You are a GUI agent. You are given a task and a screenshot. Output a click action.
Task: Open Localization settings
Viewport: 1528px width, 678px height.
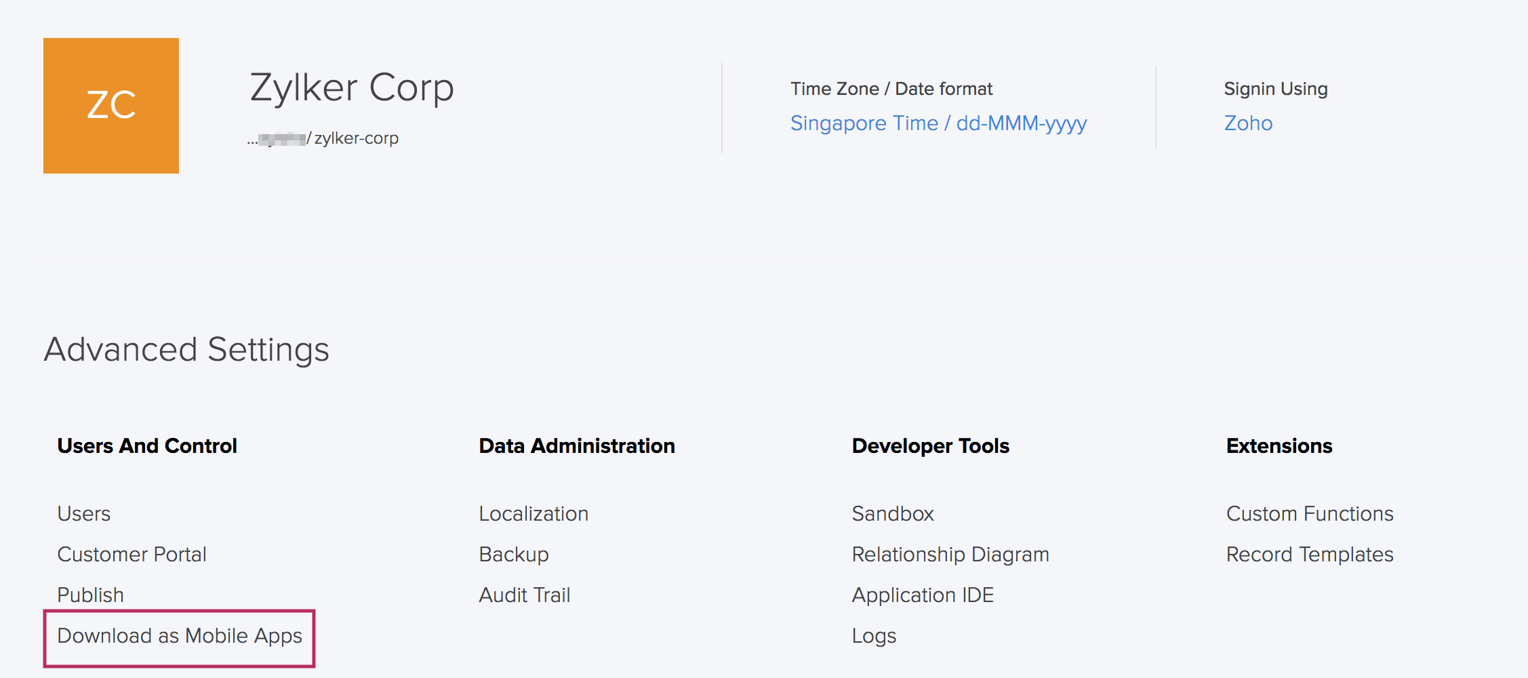coord(534,513)
